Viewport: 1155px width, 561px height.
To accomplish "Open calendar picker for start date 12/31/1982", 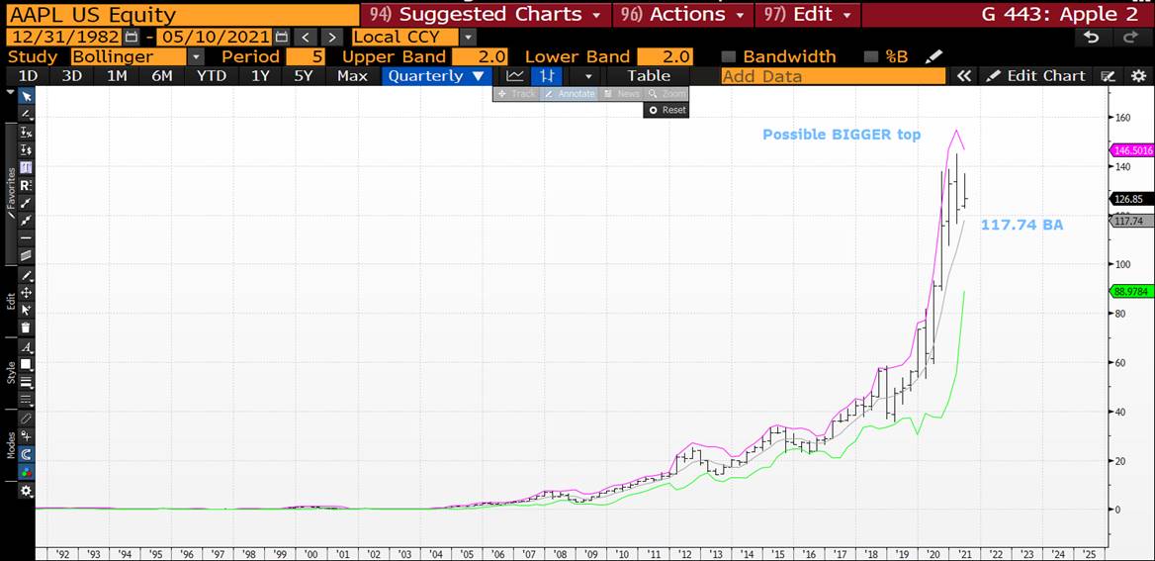I will [132, 37].
